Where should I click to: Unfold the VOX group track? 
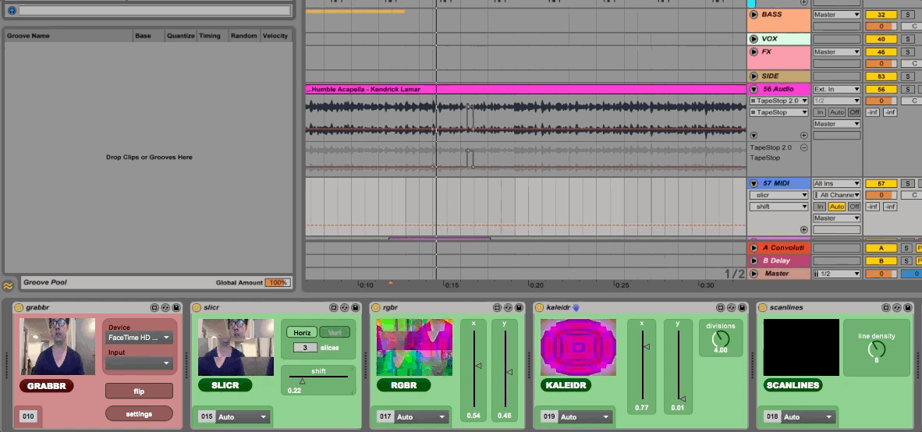[754, 39]
